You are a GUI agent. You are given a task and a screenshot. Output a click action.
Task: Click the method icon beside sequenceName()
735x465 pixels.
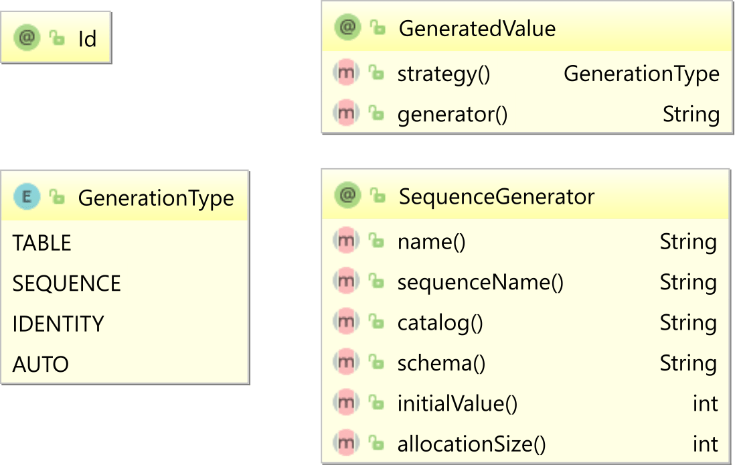click(x=346, y=282)
